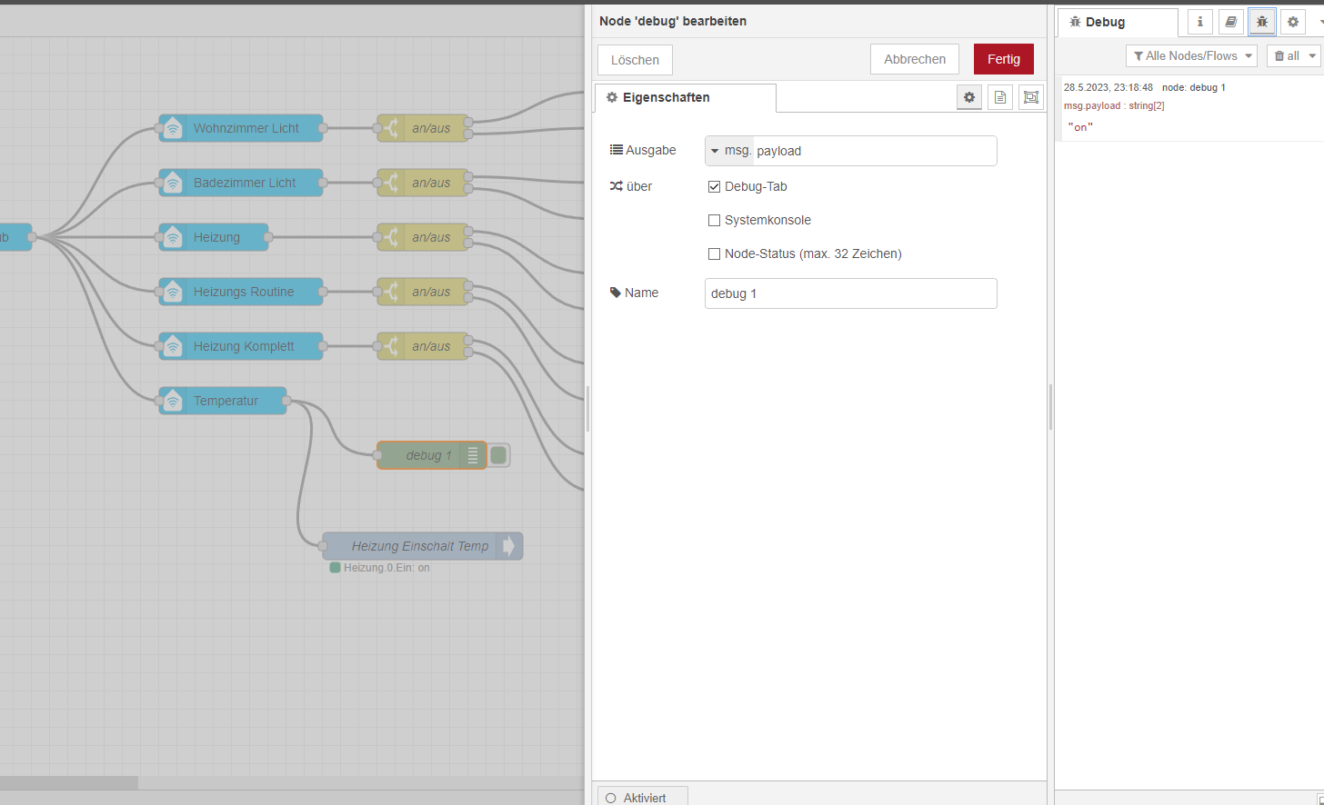Viewport: 1324px width, 805px height.
Task: Click the debug message "on" value
Action: (x=1080, y=127)
